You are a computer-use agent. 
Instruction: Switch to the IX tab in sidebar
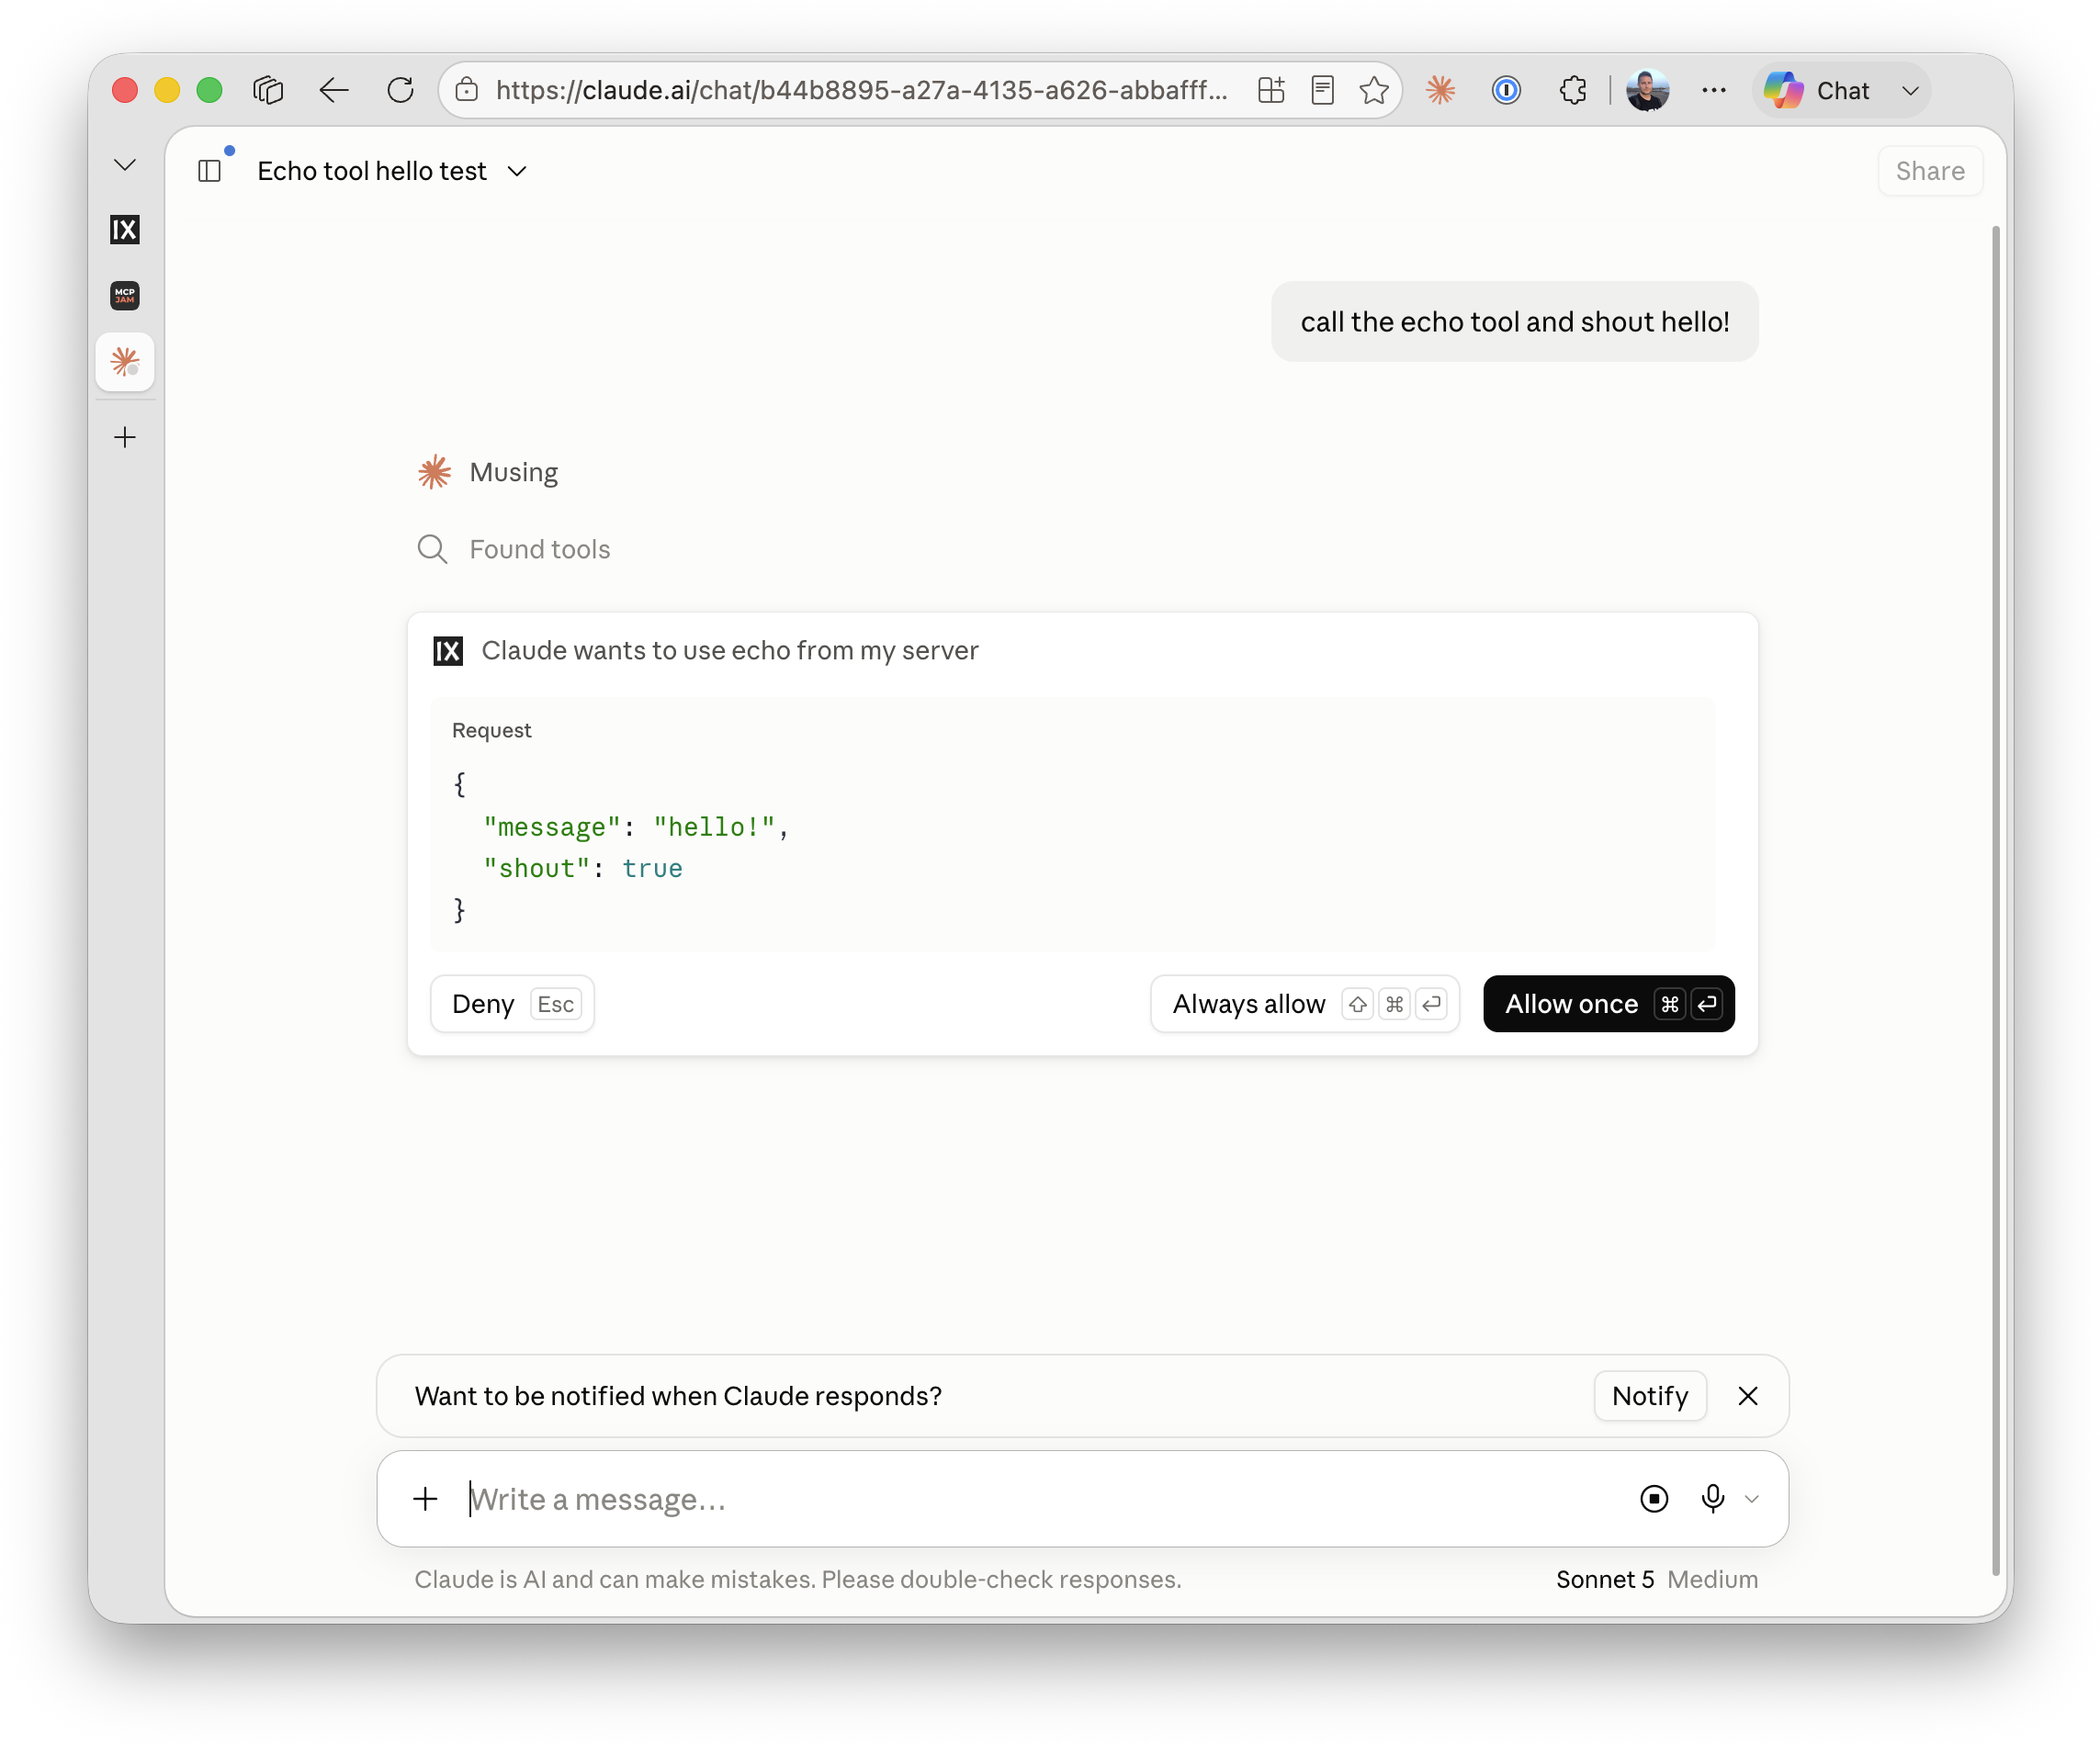click(125, 230)
